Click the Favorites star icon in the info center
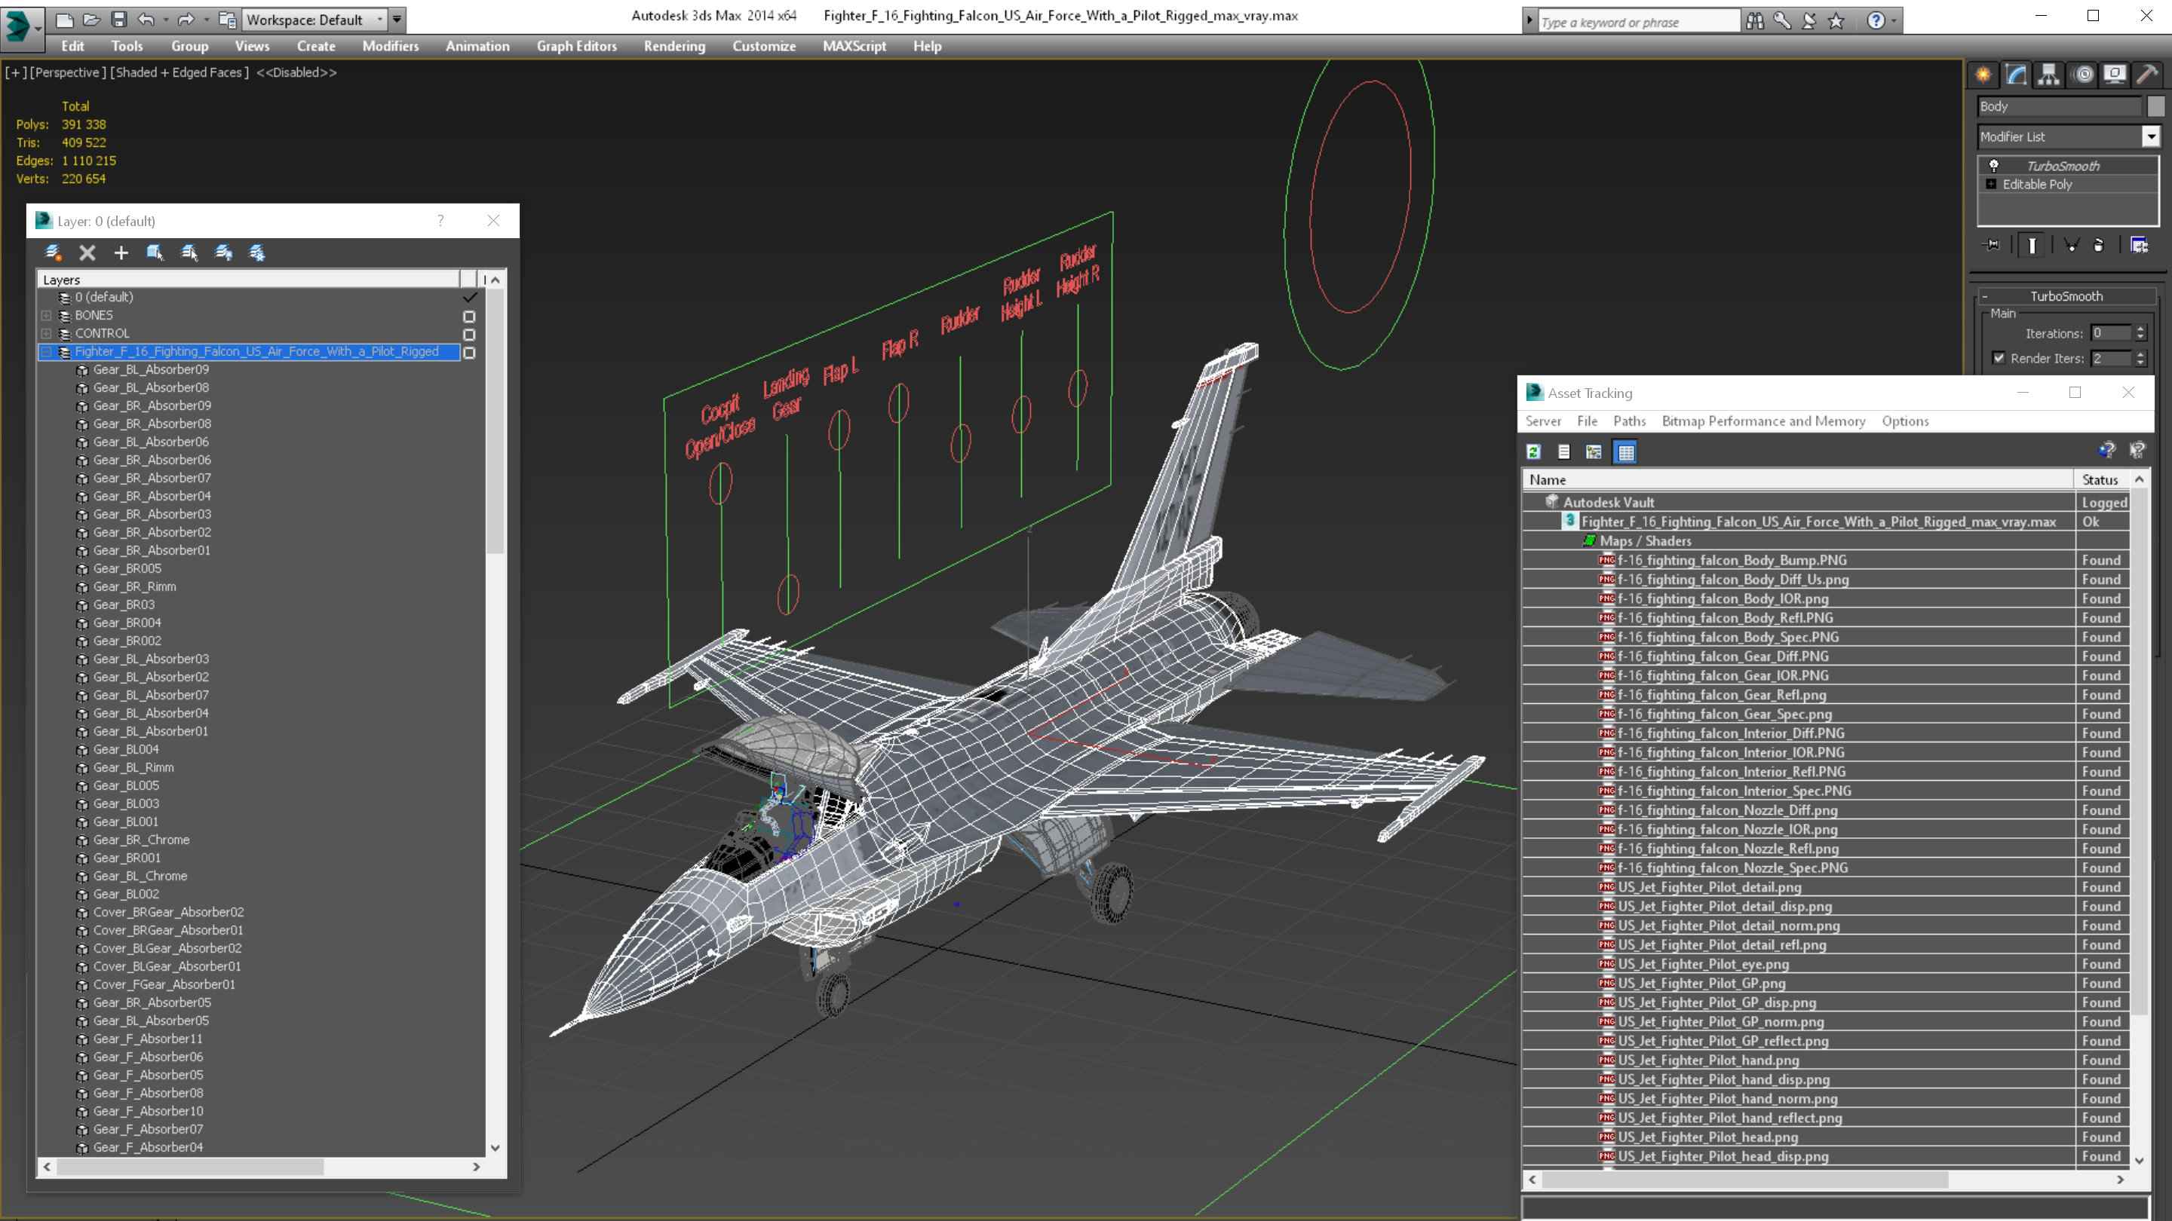 pos(1836,21)
